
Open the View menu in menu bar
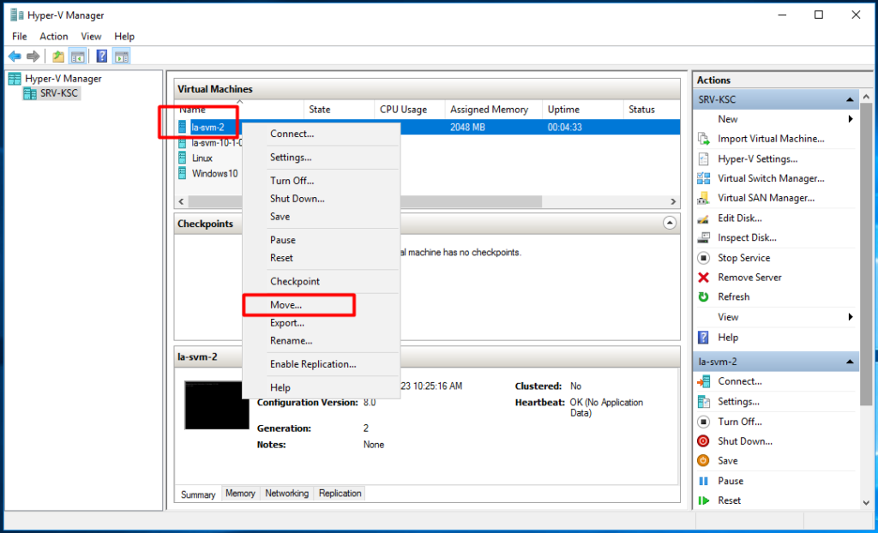tap(91, 36)
